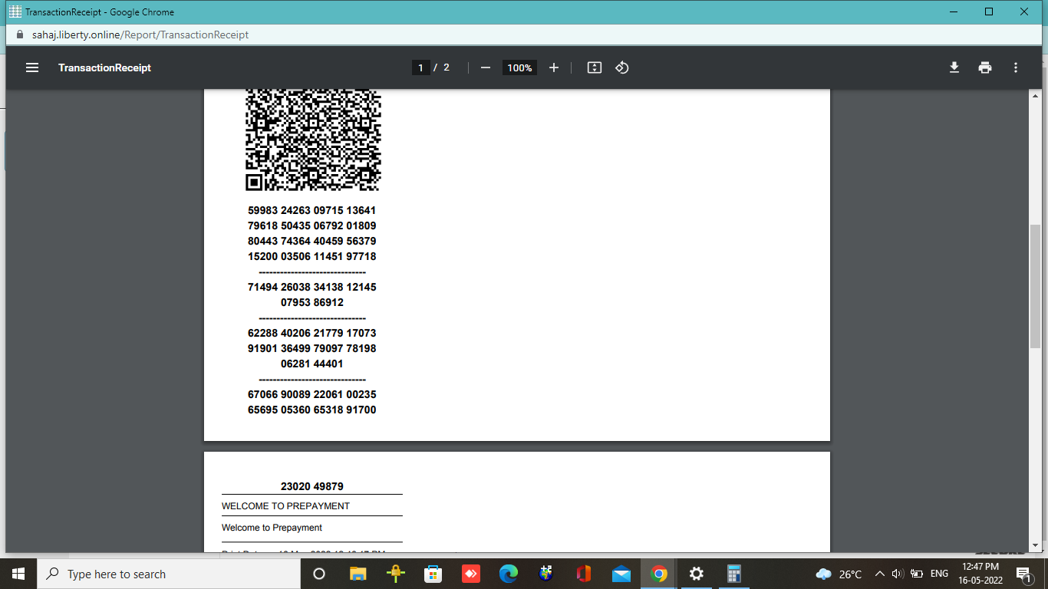
Task: Open Calculator from taskbar
Action: pyautogui.click(x=734, y=574)
